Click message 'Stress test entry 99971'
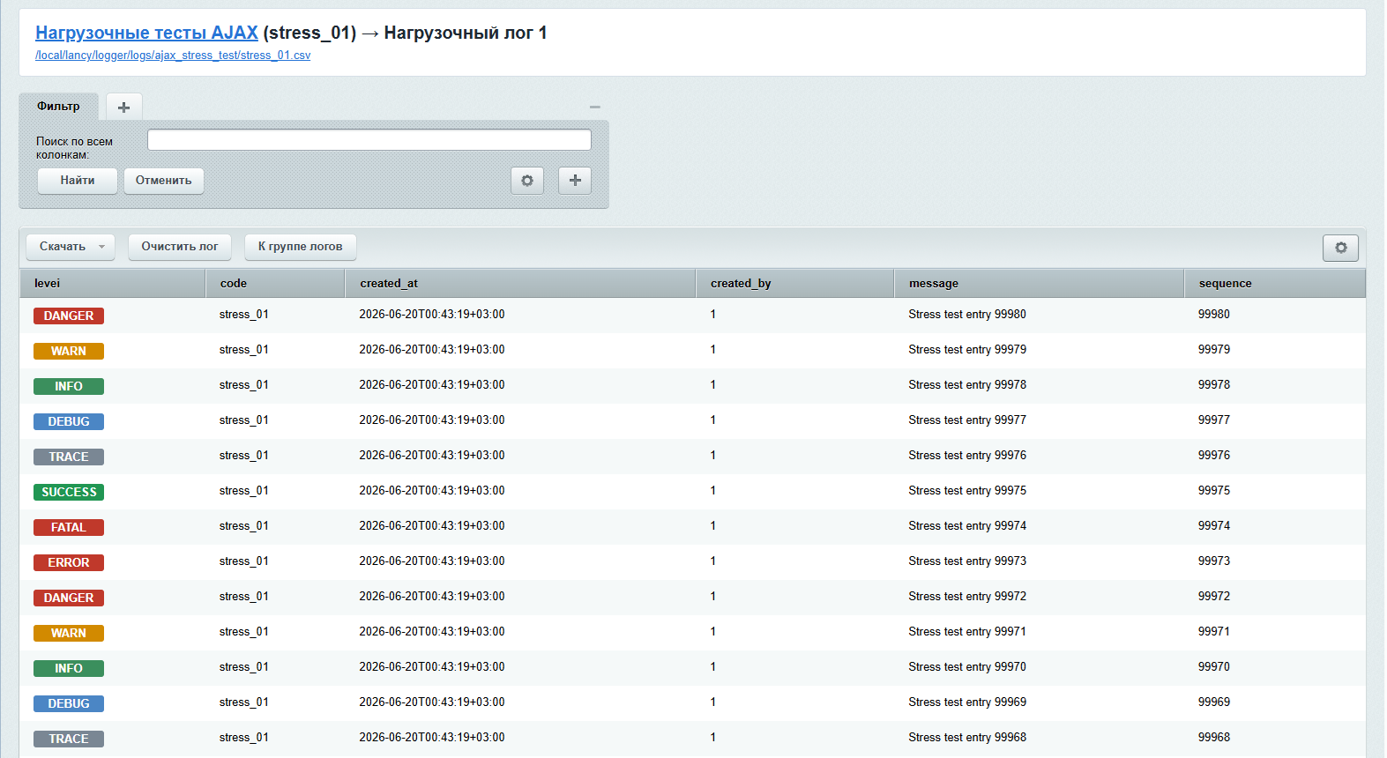This screenshot has width=1387, height=758. point(967,632)
